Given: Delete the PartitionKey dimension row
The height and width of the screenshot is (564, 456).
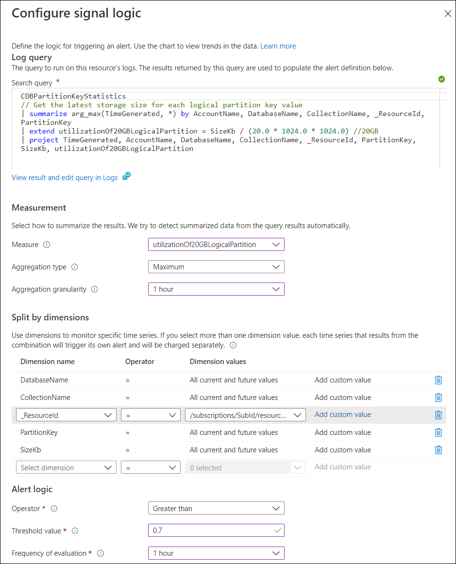Looking at the screenshot, I should (439, 432).
